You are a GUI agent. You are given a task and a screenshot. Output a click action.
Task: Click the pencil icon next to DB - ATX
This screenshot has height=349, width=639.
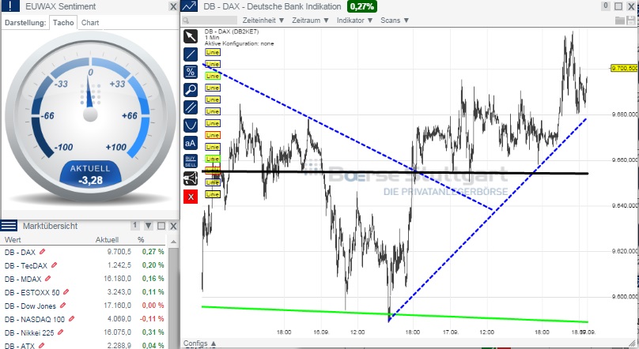(x=41, y=346)
